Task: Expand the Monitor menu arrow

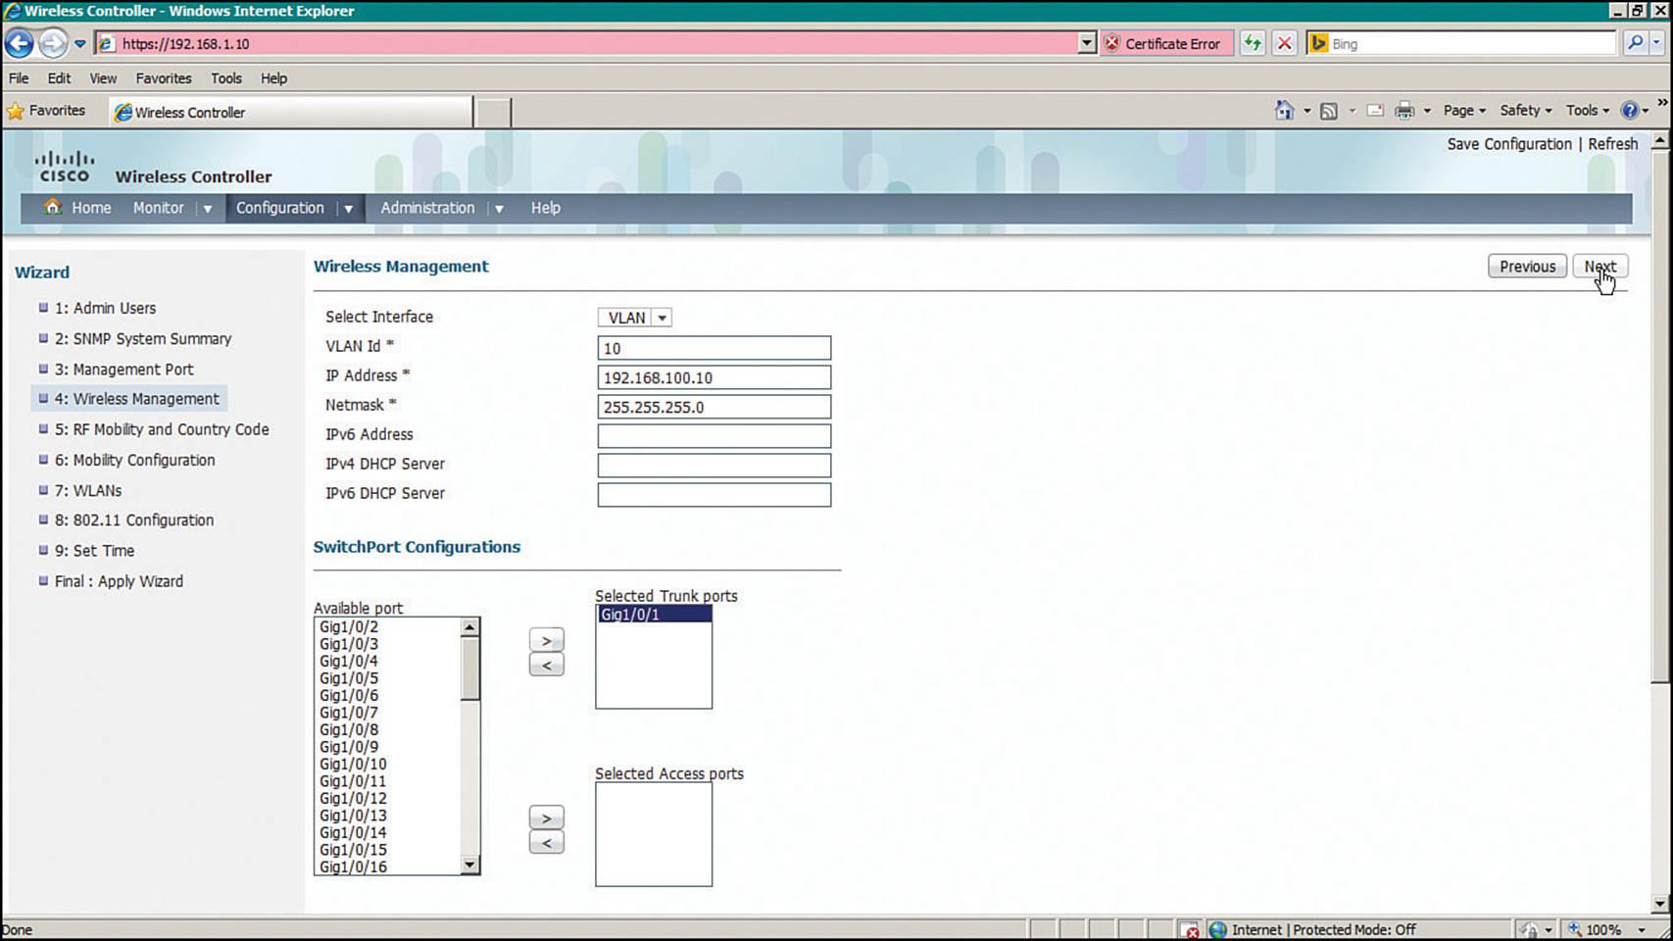Action: [207, 209]
